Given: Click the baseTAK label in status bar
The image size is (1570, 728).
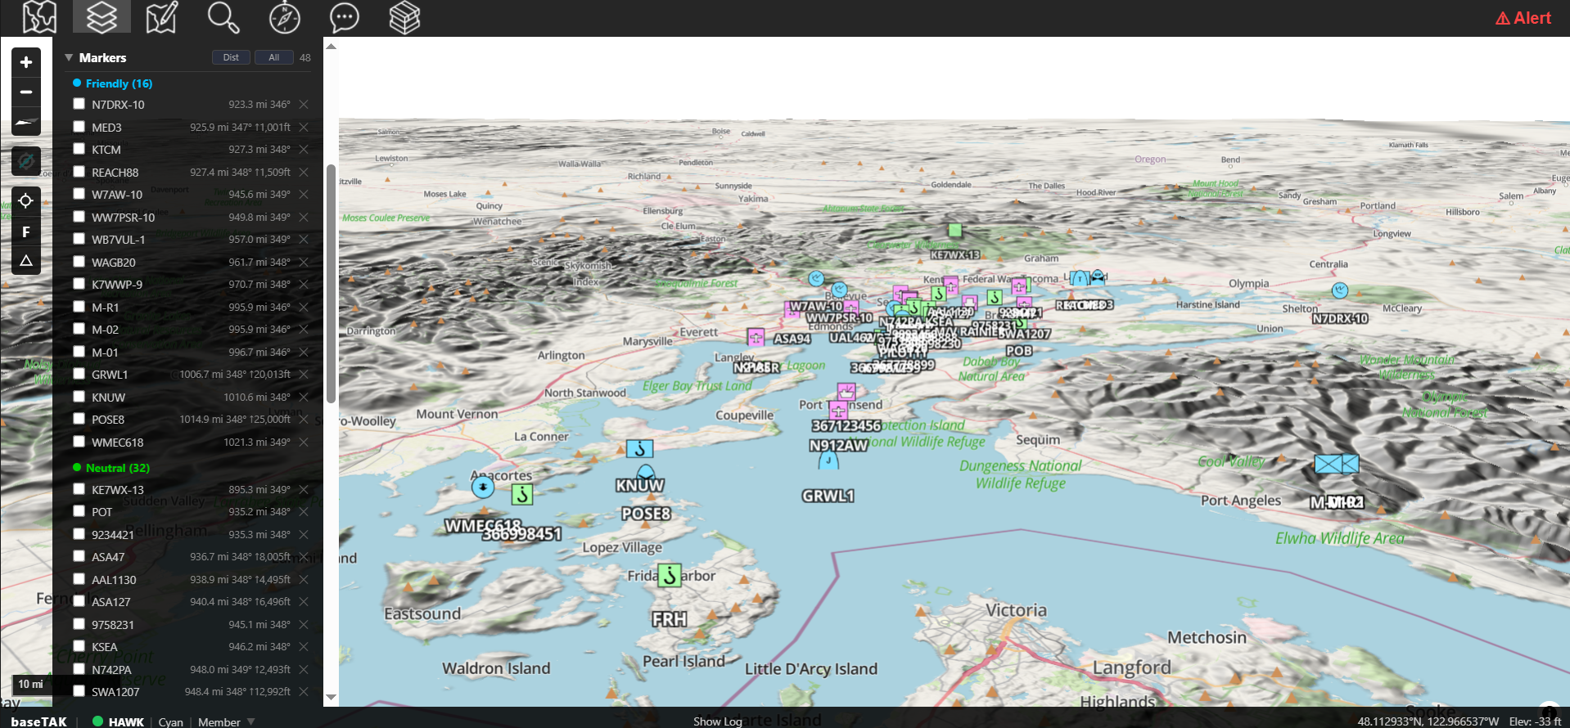Looking at the screenshot, I should click(x=38, y=721).
